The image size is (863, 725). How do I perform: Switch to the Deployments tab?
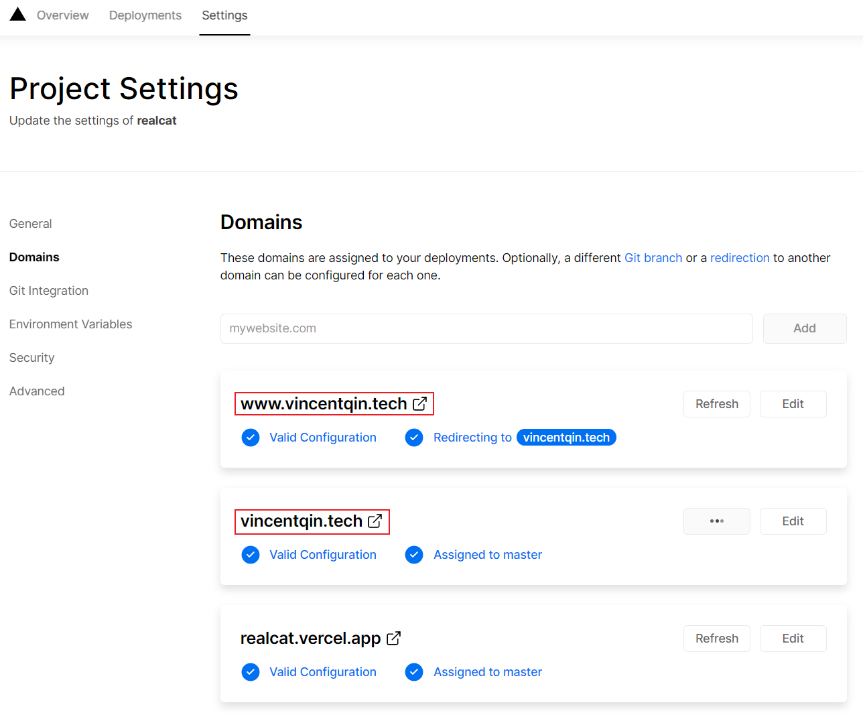[145, 15]
